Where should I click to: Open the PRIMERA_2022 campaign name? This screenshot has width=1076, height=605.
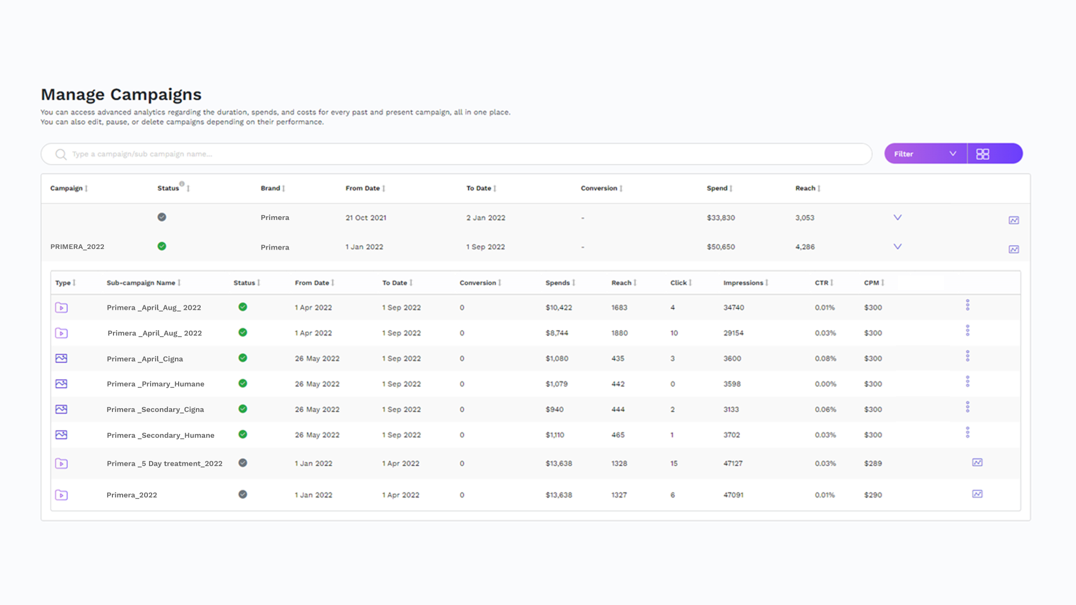point(77,247)
